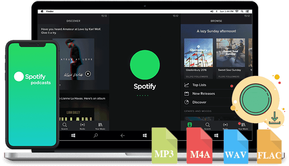The image size is (289, 166).
Task: Click the clock reading Sun 1:44 PM
Action: coord(226,11)
